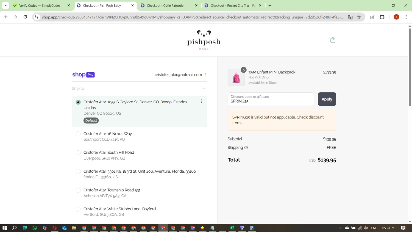
Task: View site information in address bar
Action: tap(37, 17)
